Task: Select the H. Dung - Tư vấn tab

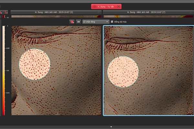Action: coord(106,6)
